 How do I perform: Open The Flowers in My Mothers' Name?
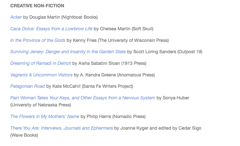click(45, 116)
